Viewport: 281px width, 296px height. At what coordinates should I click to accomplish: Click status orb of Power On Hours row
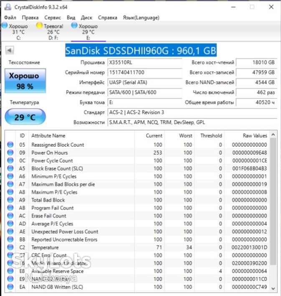coord(10,153)
